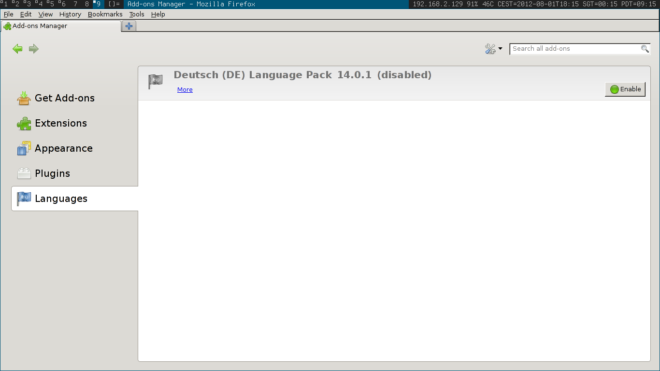Select the Add-ons Manager tab
Viewport: 660px width, 371px height.
click(60, 26)
